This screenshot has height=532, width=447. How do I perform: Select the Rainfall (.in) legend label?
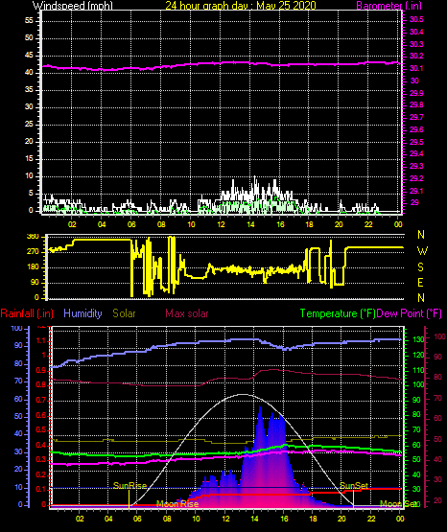coord(27,313)
